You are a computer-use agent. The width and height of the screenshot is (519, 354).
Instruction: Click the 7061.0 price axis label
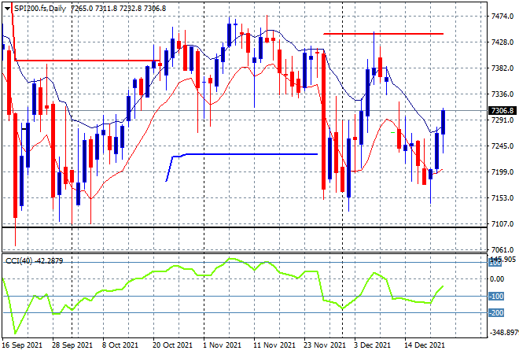click(x=502, y=250)
